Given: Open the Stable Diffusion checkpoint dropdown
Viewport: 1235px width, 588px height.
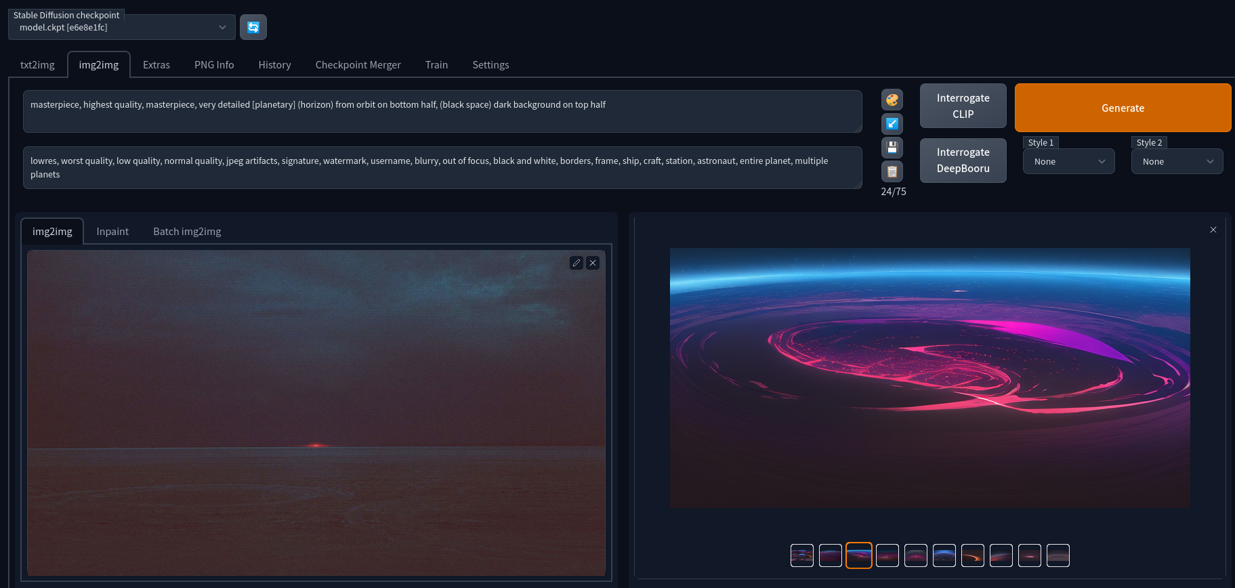Looking at the screenshot, I should coord(122,27).
